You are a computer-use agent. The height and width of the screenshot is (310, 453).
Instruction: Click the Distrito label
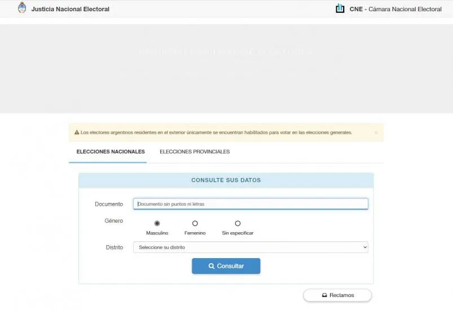[115, 247]
